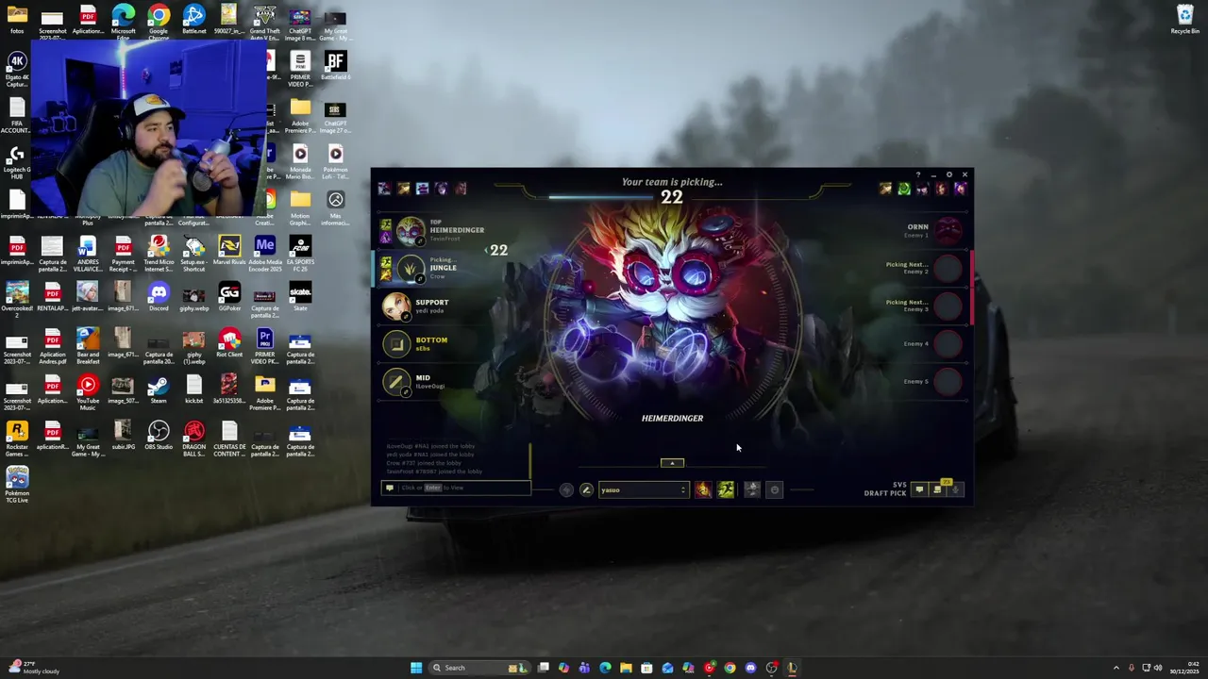
Task: Click the green banned champion icon, enemy team
Action: pos(904,189)
